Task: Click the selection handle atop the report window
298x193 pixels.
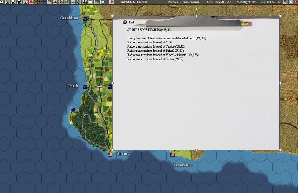Action: pos(196,16)
